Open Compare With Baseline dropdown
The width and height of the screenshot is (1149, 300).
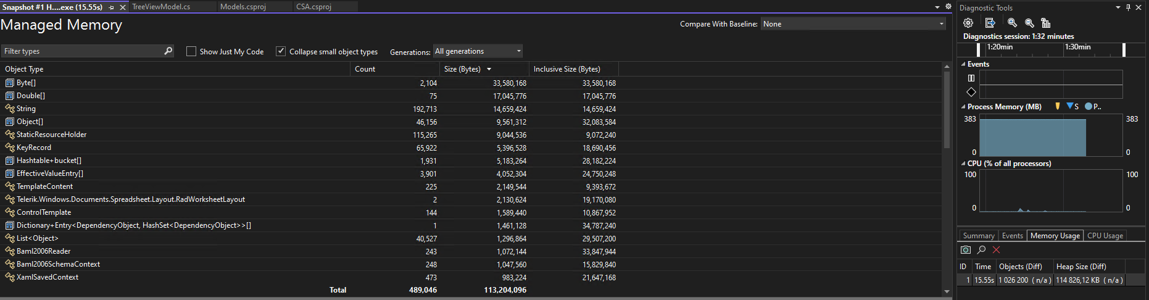click(x=853, y=24)
